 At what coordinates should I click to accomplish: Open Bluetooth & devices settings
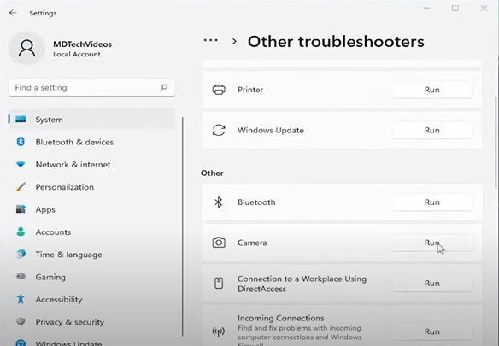click(x=91, y=142)
